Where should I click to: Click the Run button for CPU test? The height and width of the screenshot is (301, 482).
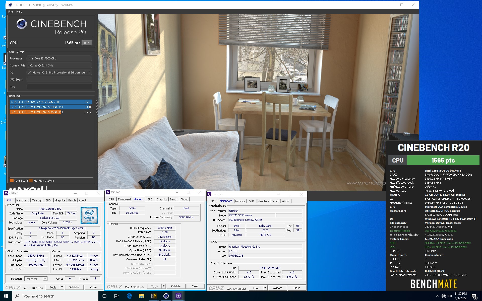[87, 43]
